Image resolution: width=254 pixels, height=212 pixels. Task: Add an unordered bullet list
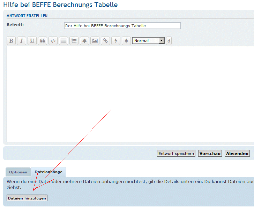(x=63, y=41)
